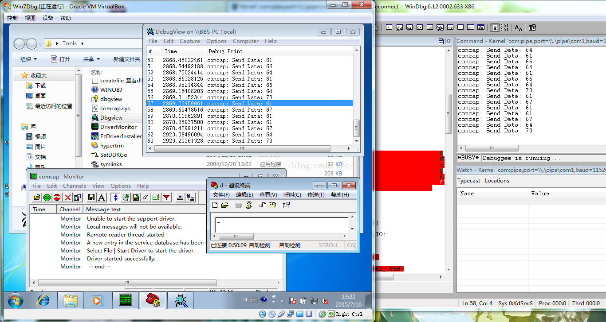Click the red X icon in comcap Monitor toolbar

tap(67, 197)
